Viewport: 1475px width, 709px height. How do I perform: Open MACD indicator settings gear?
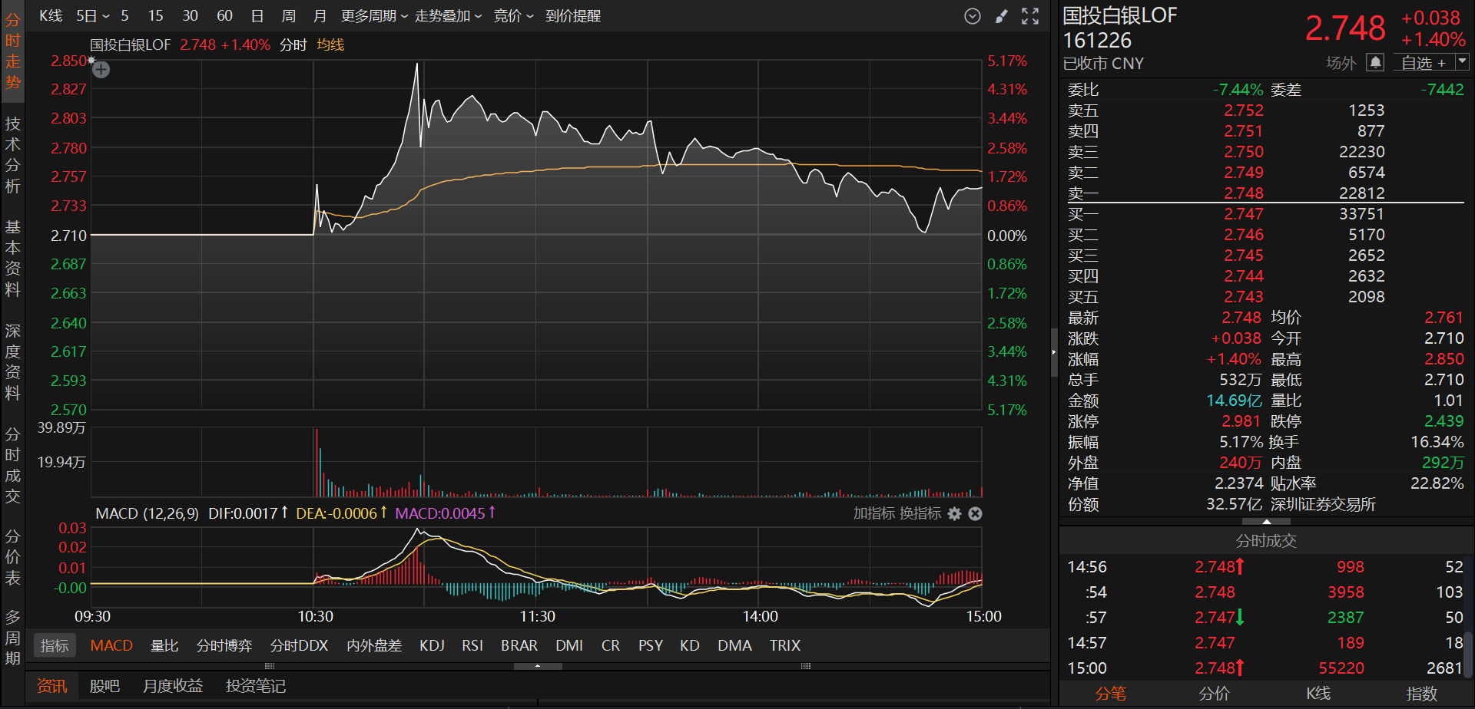[x=954, y=513]
